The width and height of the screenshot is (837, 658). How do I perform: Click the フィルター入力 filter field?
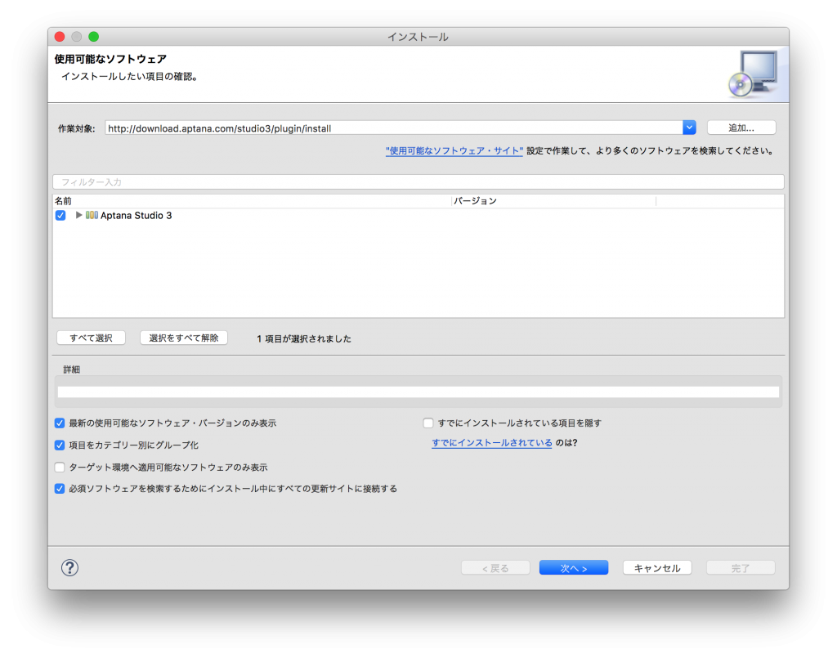pos(418,182)
